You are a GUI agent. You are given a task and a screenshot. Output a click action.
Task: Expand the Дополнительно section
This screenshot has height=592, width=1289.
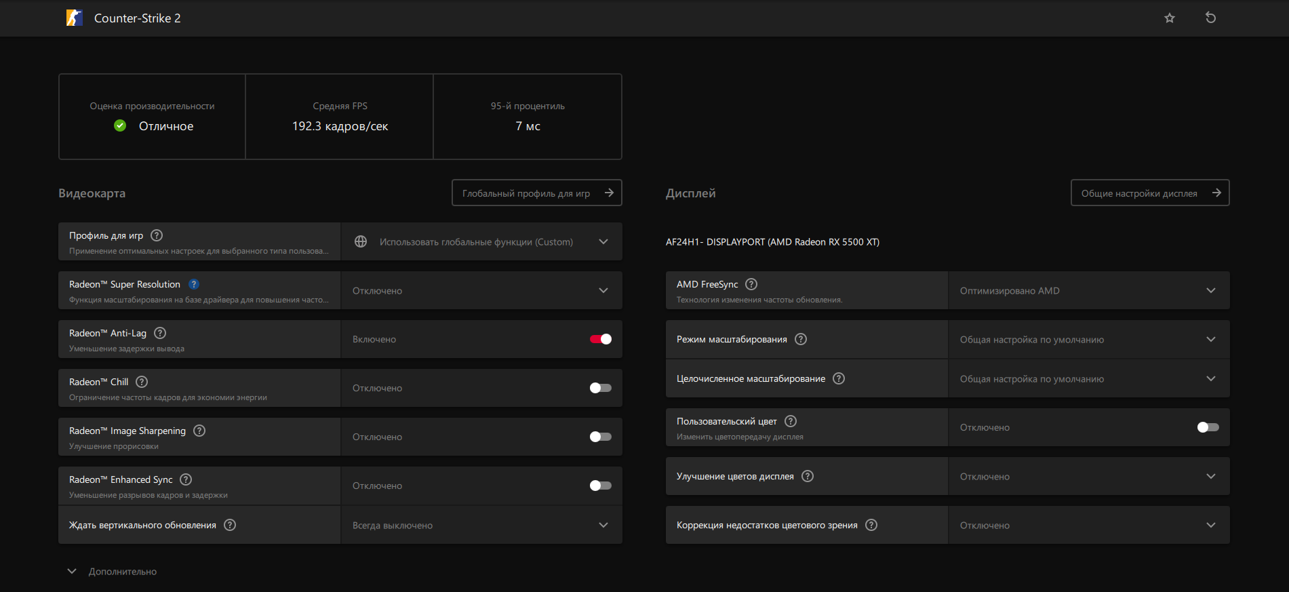pyautogui.click(x=113, y=572)
